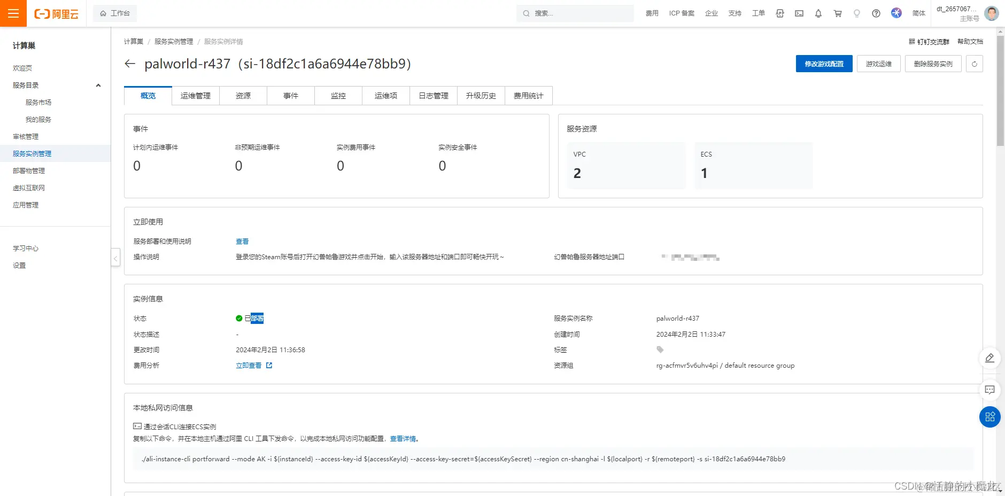The height and width of the screenshot is (496, 1005).
Task: Click the 修改游戏配置 button
Action: (824, 64)
